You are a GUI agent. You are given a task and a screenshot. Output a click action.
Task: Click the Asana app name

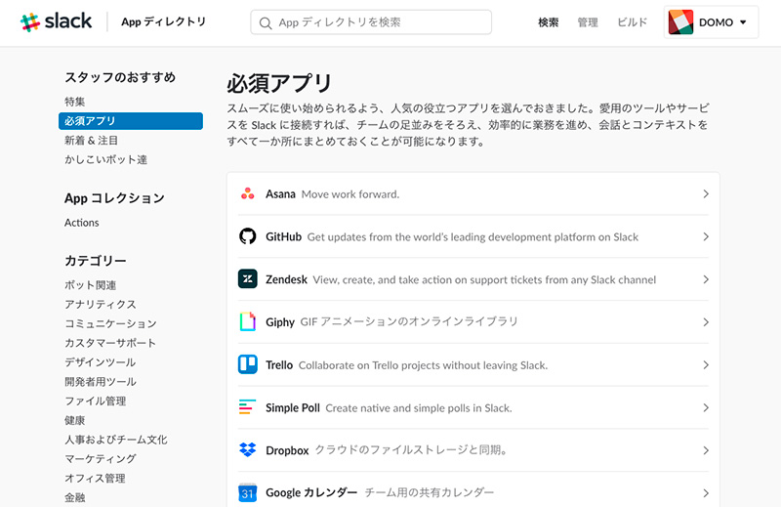click(x=280, y=194)
